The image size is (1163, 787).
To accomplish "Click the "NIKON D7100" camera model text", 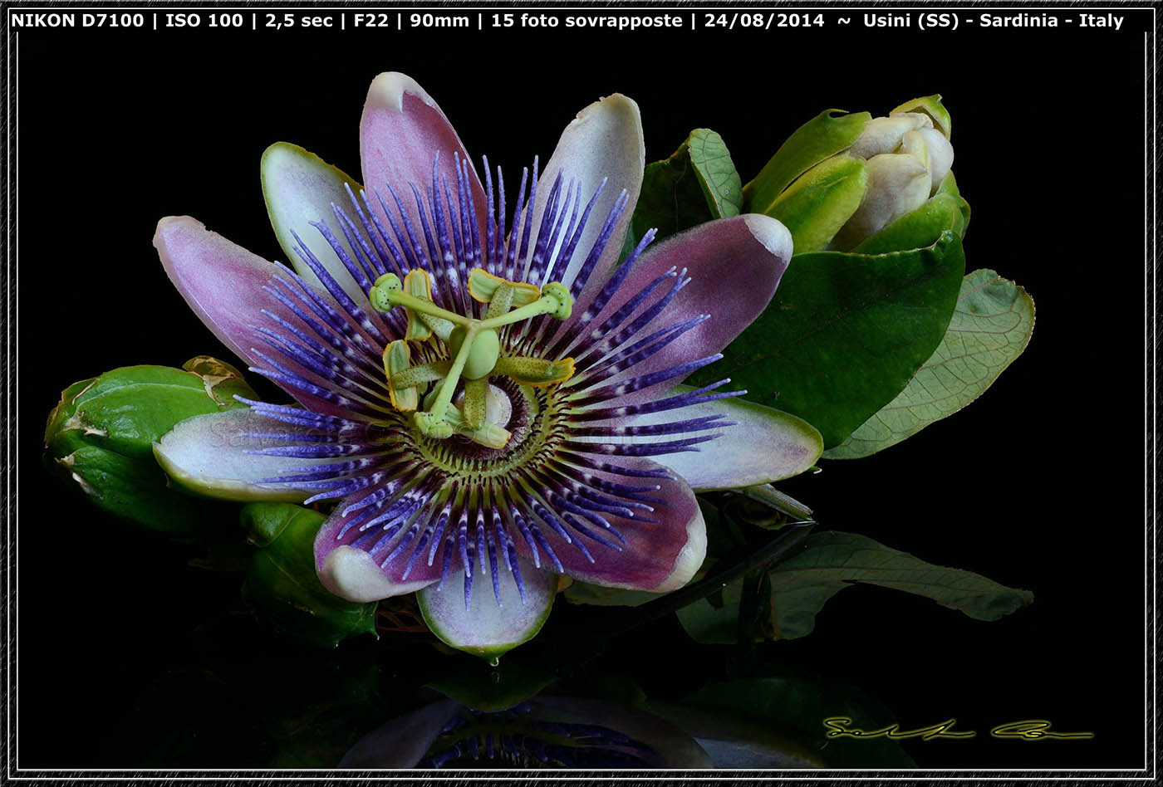I will (77, 21).
